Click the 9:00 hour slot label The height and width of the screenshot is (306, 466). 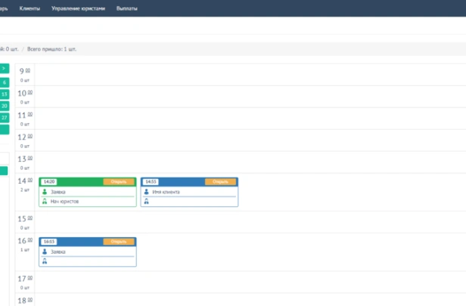pyautogui.click(x=25, y=71)
